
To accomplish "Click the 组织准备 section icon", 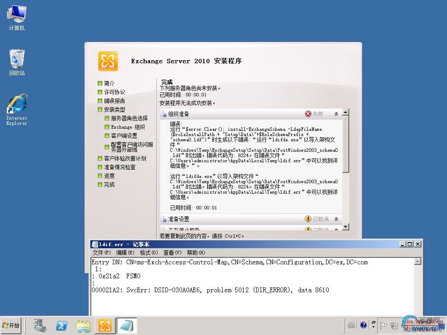I will click(164, 114).
